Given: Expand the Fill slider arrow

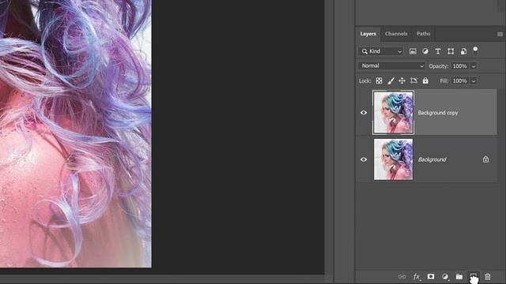Looking at the screenshot, I should pos(474,81).
